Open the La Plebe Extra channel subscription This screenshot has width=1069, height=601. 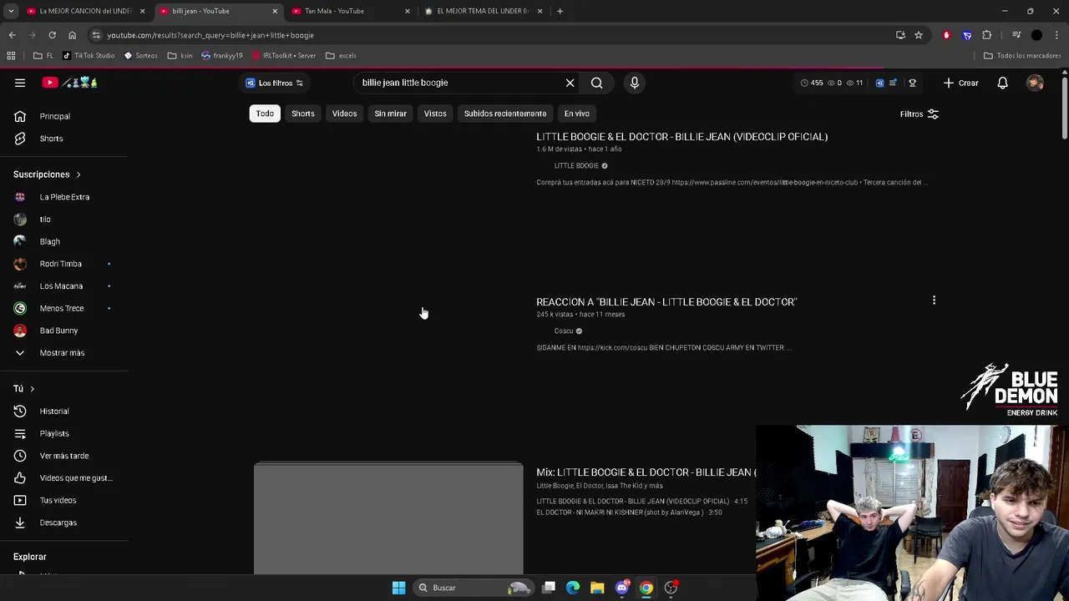tap(63, 197)
